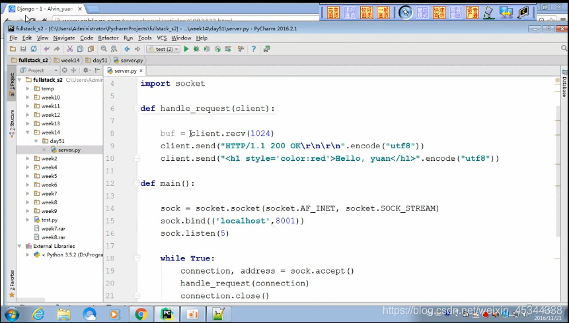569x323 pixels.
Task: Click the Open folder toolbar icon
Action: click(13, 49)
